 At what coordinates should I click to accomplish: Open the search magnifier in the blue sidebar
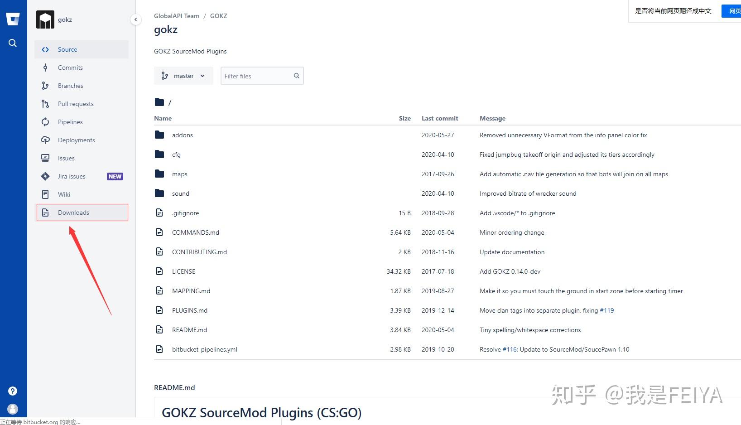click(x=13, y=43)
